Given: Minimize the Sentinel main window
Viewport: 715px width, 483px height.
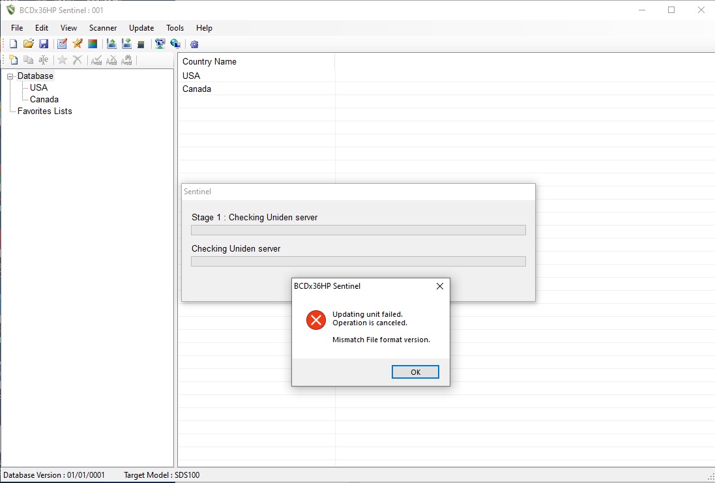Looking at the screenshot, I should coord(642,10).
